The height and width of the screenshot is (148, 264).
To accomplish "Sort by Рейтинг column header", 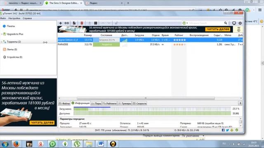I will pyautogui.click(x=179, y=35).
